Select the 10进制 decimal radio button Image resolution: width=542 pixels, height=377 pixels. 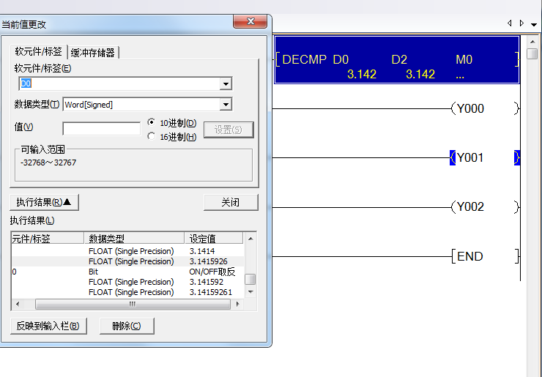[152, 123]
